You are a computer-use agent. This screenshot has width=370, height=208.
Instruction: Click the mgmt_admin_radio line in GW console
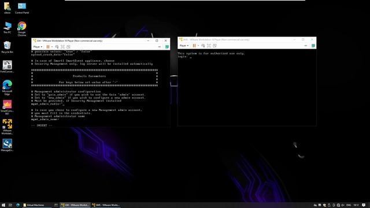click(47, 104)
